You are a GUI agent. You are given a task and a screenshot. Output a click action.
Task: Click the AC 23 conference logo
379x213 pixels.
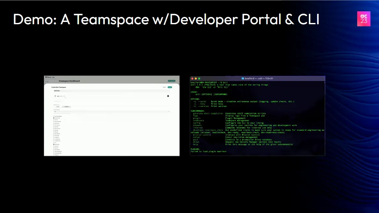(364, 18)
